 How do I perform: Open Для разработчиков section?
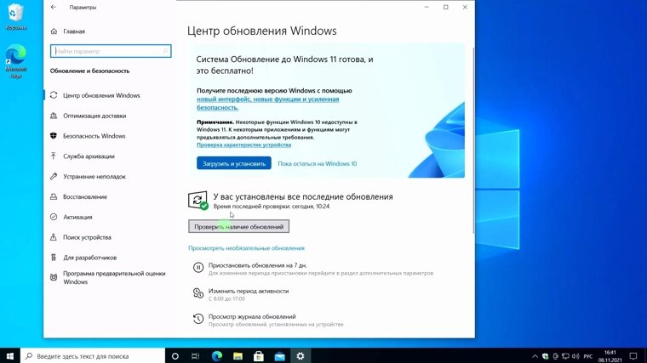pos(89,258)
